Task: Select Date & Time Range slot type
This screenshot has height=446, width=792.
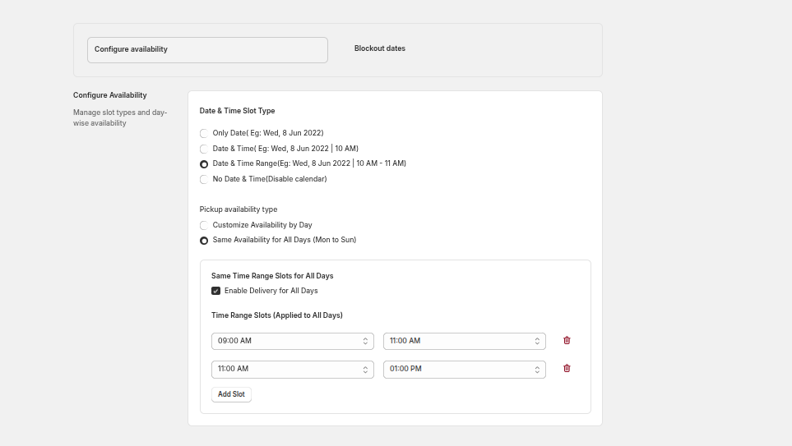Action: [204, 164]
